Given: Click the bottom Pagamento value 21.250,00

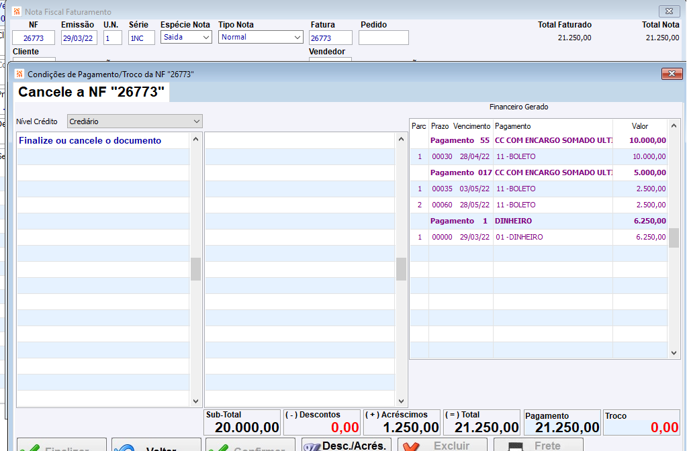Looking at the screenshot, I should [567, 428].
